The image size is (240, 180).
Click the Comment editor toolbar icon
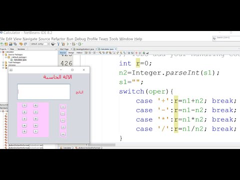144,53
